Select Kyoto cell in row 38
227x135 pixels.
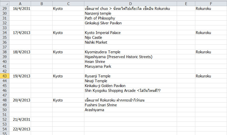point(68,52)
